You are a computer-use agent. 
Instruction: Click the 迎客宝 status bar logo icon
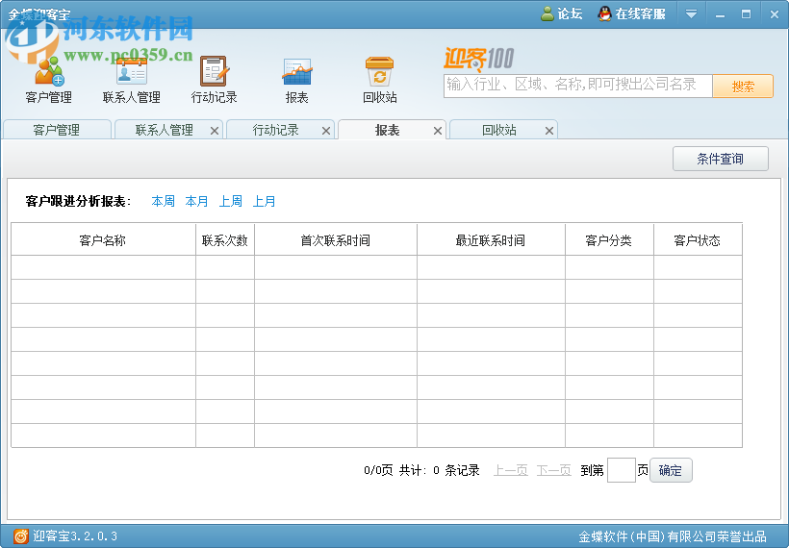pyautogui.click(x=20, y=536)
